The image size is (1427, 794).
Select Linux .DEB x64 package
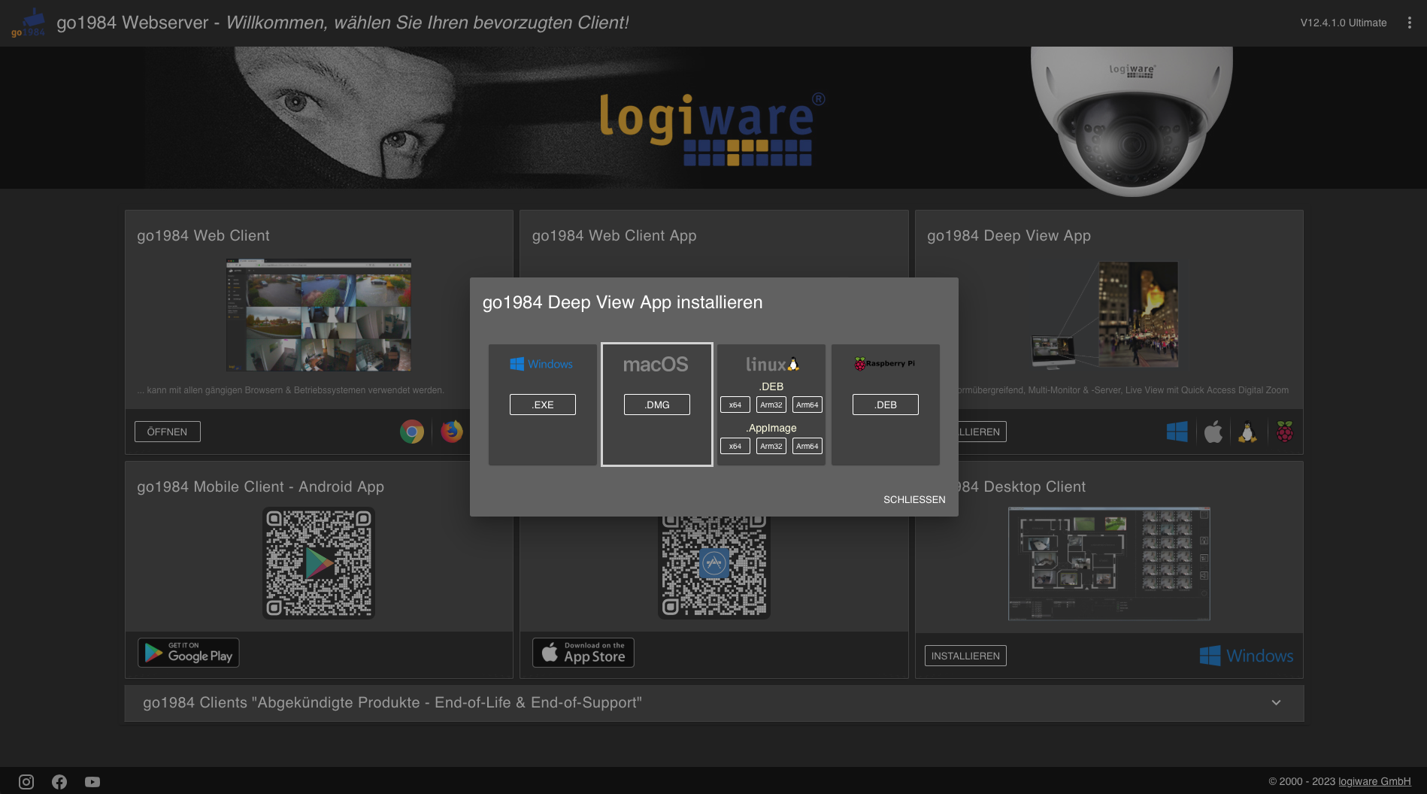(x=735, y=405)
